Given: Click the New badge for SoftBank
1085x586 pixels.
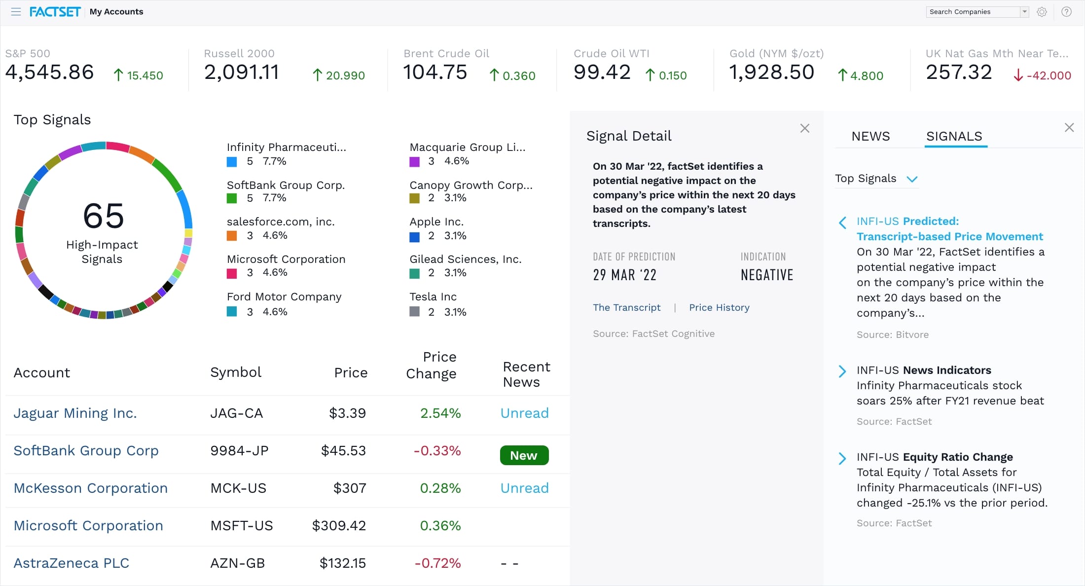Looking at the screenshot, I should (x=524, y=455).
